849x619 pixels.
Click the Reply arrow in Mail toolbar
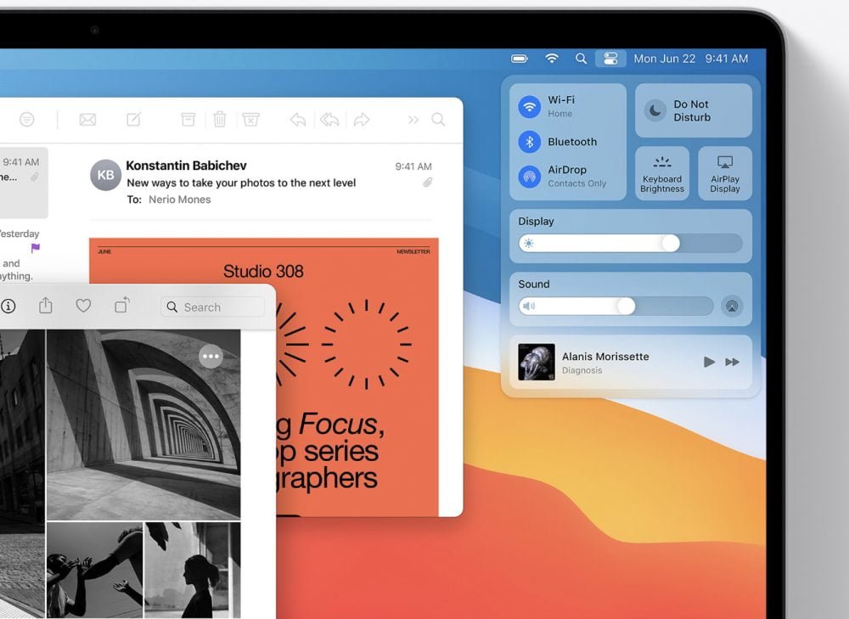(x=298, y=120)
